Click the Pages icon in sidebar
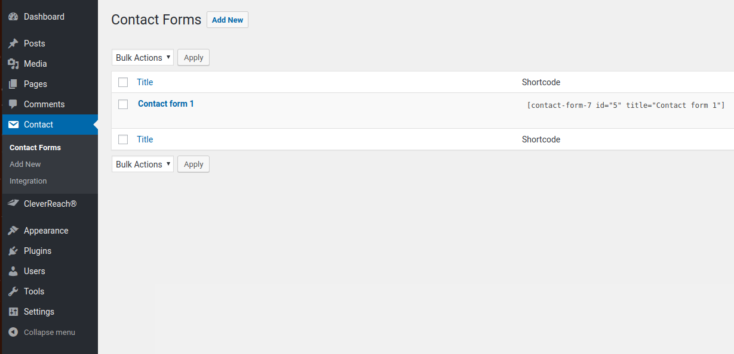Screen dimensions: 734x354 [x=13, y=84]
